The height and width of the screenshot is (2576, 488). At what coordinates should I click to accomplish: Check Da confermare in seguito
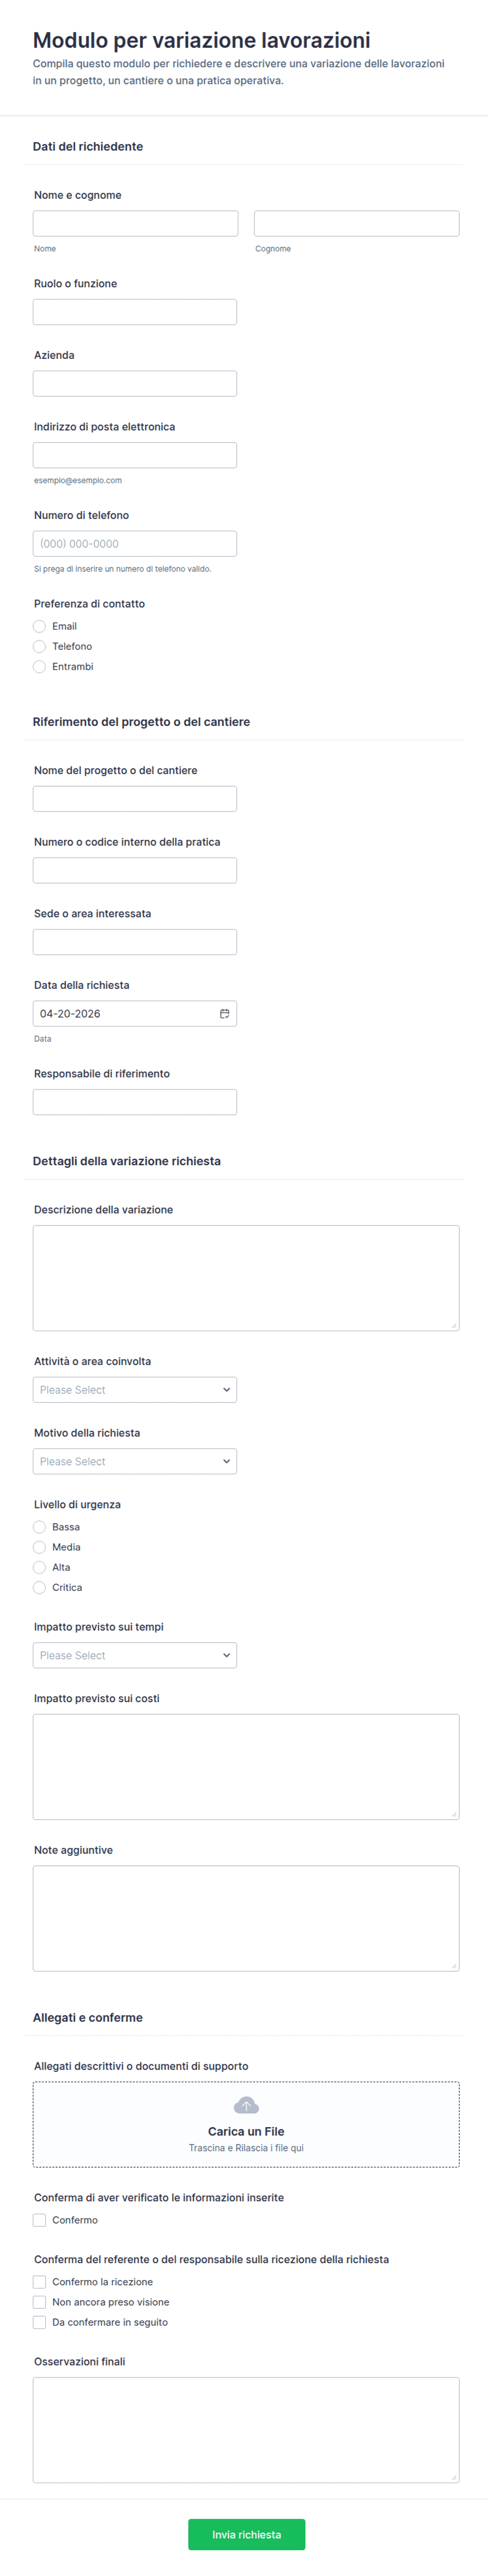(x=40, y=2322)
